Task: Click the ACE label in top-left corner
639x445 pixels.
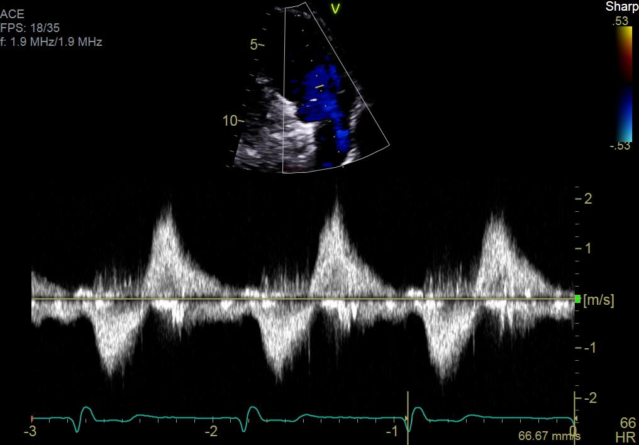Action: click(x=13, y=14)
